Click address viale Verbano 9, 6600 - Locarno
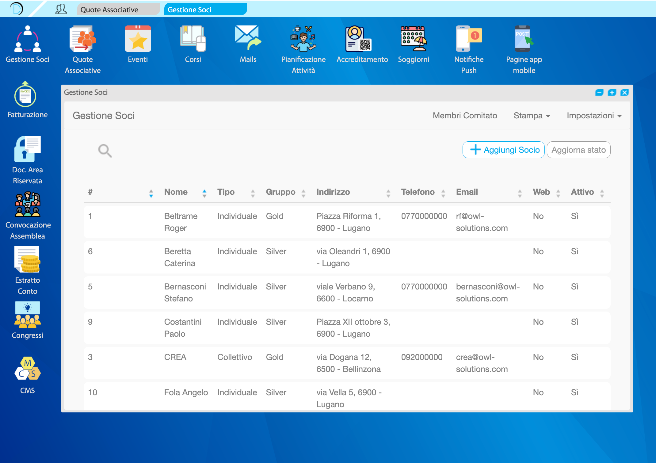The image size is (656, 463). (x=346, y=293)
